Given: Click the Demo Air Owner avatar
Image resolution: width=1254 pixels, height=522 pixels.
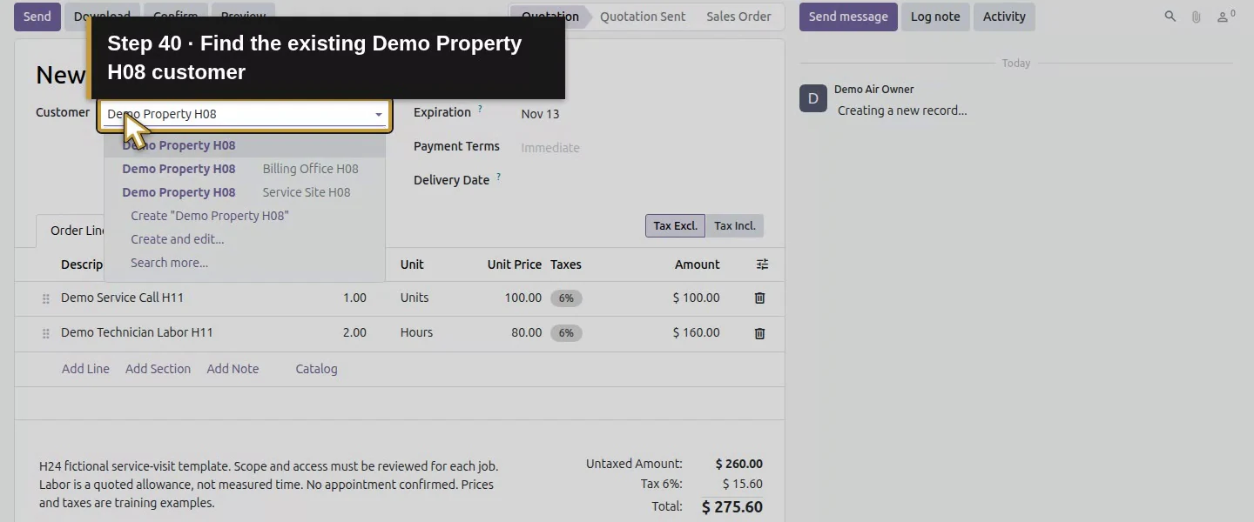Looking at the screenshot, I should (813, 98).
